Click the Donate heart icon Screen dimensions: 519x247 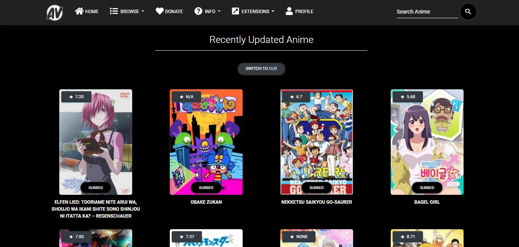pyautogui.click(x=160, y=11)
